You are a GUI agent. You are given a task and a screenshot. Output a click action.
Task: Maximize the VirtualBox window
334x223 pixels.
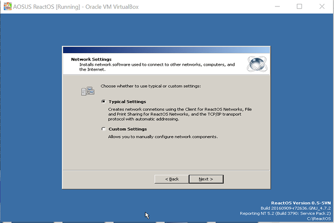click(299, 6)
